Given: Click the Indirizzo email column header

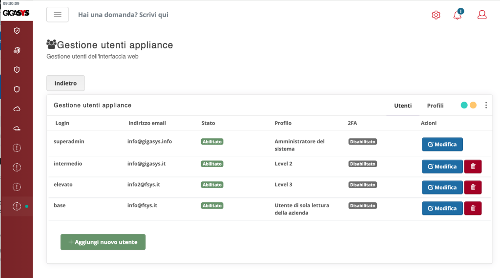Looking at the screenshot, I should point(147,123).
